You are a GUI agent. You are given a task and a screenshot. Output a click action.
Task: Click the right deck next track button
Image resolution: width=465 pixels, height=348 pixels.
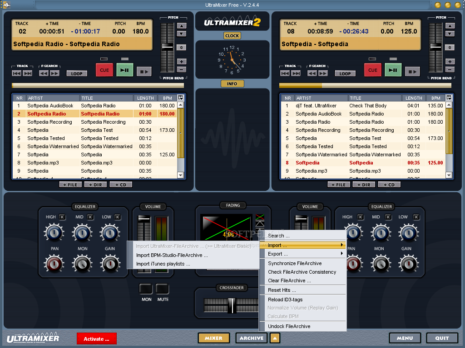point(296,73)
